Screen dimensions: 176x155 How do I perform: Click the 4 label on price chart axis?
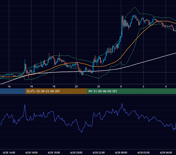tap(166, 87)
